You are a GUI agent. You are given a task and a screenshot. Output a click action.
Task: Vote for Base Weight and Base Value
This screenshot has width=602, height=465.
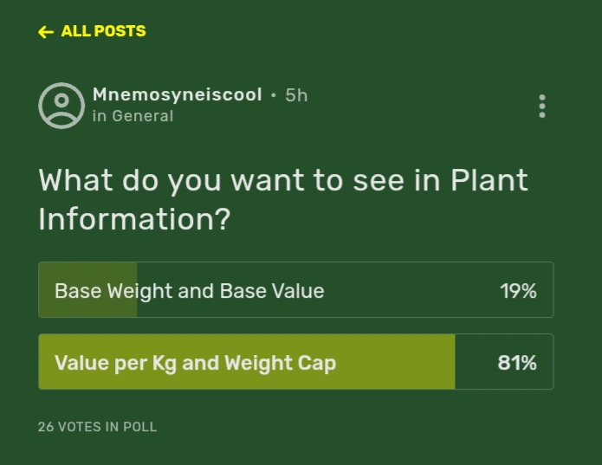tap(189, 291)
